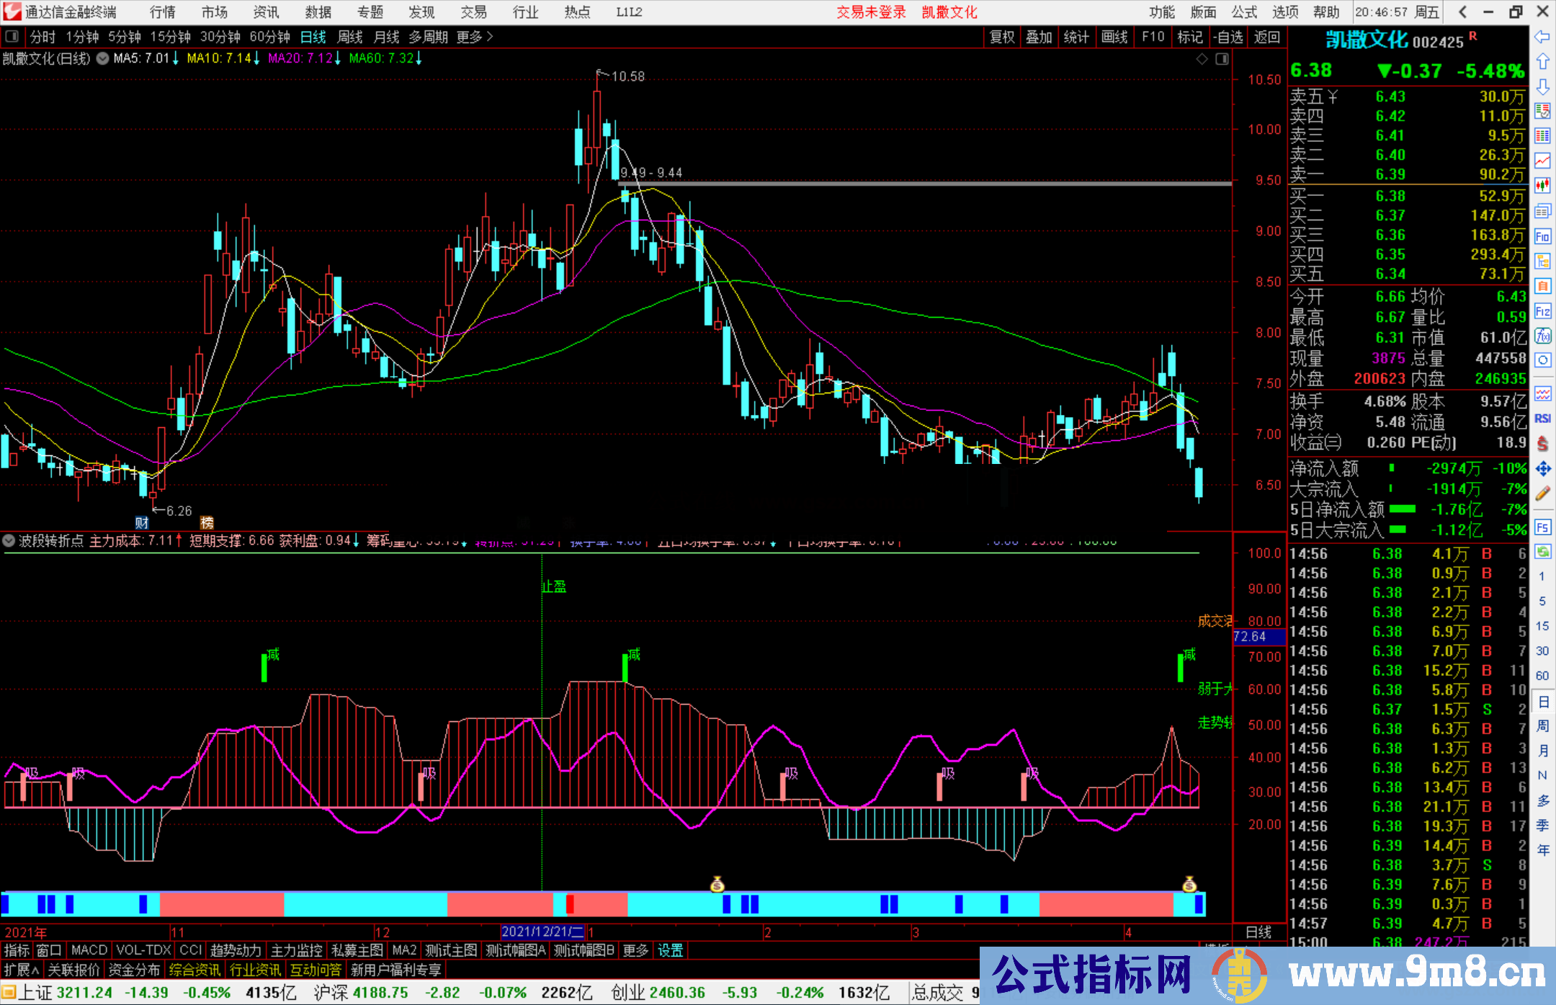Click the 复权 button
The height and width of the screenshot is (1005, 1556).
(x=1002, y=37)
